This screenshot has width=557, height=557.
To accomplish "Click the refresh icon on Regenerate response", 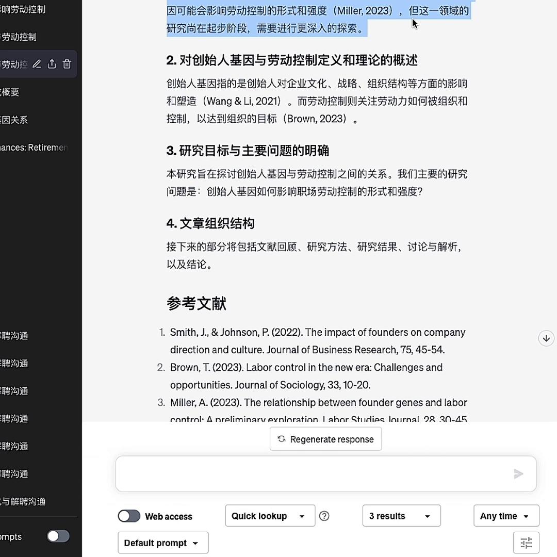I will tap(281, 439).
